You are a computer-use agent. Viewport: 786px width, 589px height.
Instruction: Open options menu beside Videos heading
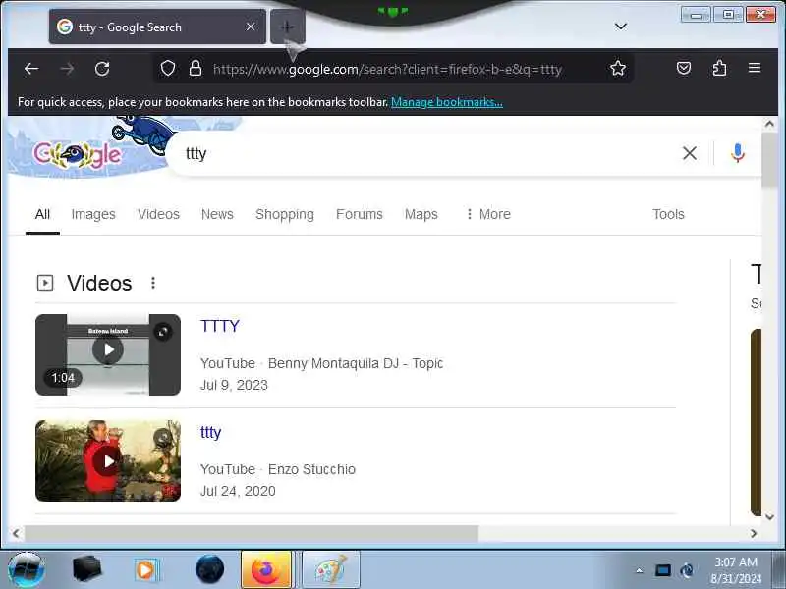click(153, 283)
